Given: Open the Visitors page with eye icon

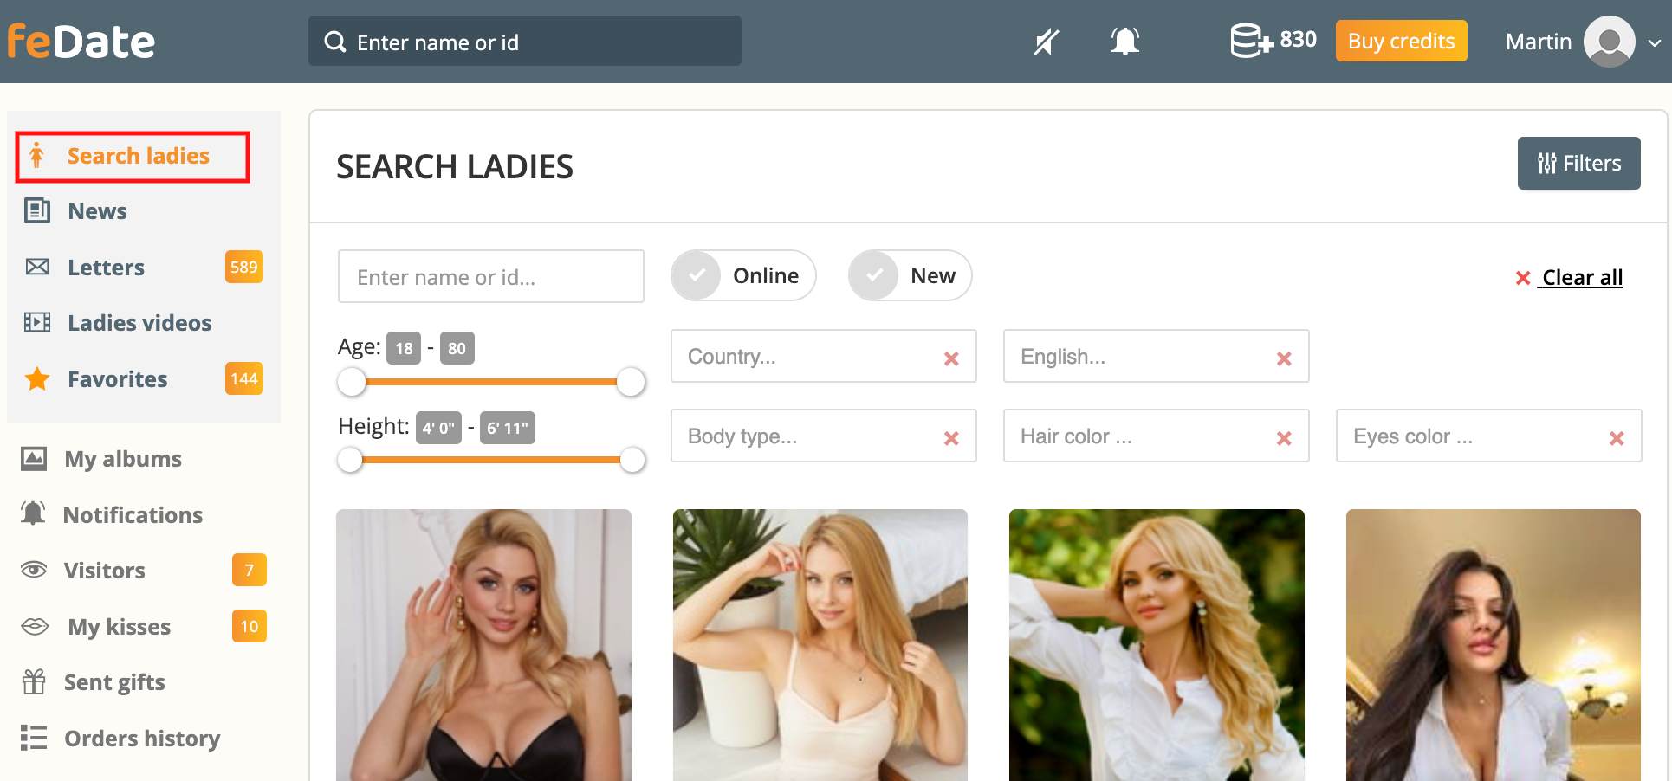Looking at the screenshot, I should tap(34, 570).
